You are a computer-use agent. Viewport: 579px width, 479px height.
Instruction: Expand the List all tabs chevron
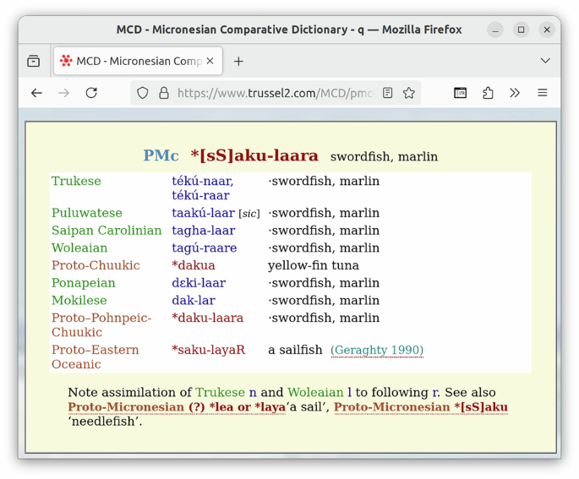click(545, 61)
